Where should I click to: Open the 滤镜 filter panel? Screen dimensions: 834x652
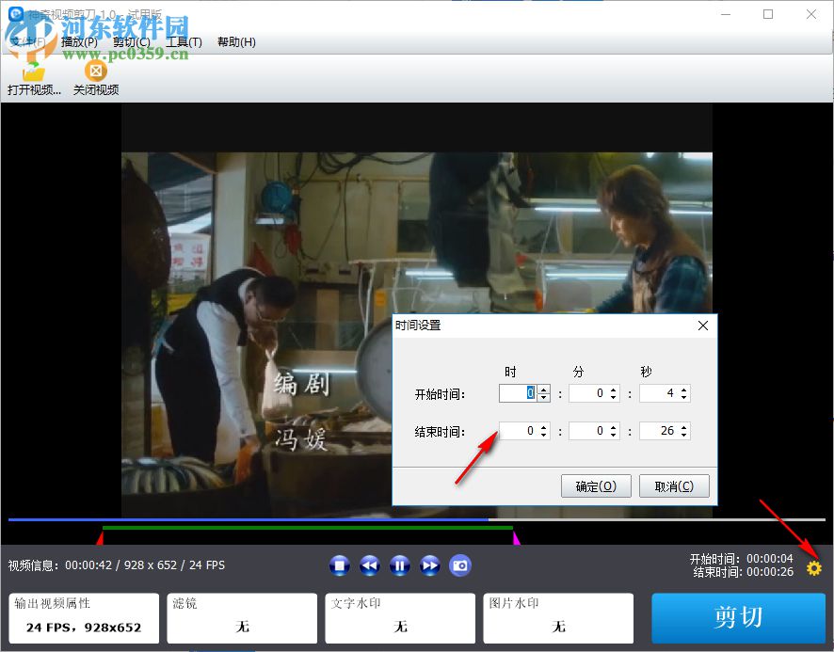[x=242, y=618]
